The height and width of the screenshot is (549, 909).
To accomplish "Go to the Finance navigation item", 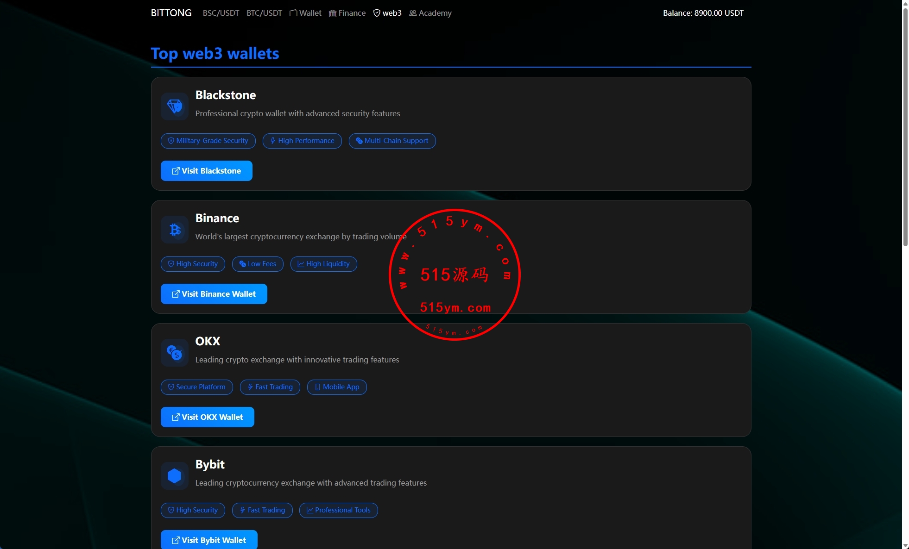I will click(347, 13).
